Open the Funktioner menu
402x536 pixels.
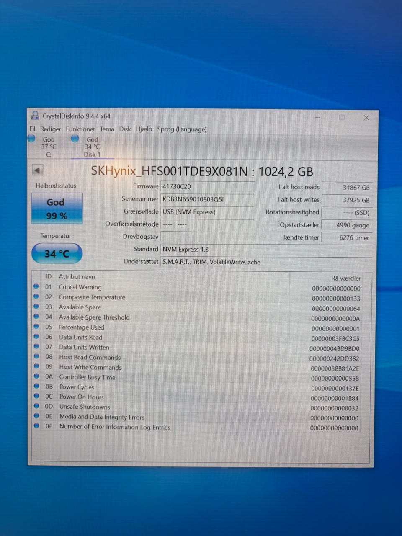tap(80, 129)
